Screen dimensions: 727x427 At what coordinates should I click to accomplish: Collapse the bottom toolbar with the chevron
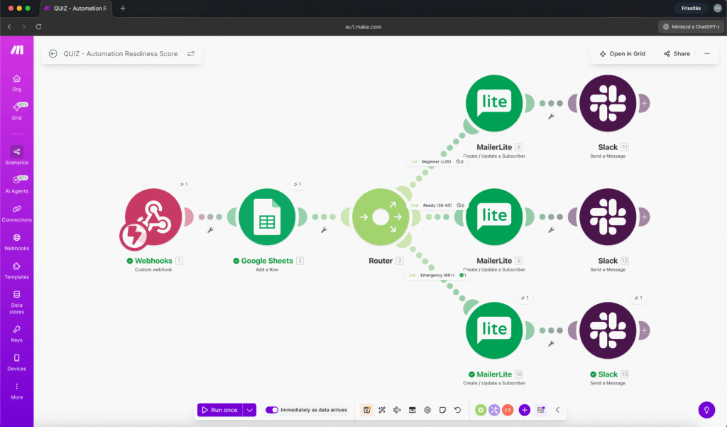tap(558, 410)
